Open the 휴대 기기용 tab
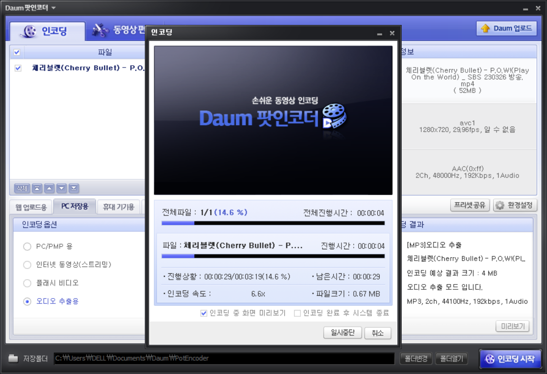This screenshot has width=547, height=374. [118, 207]
